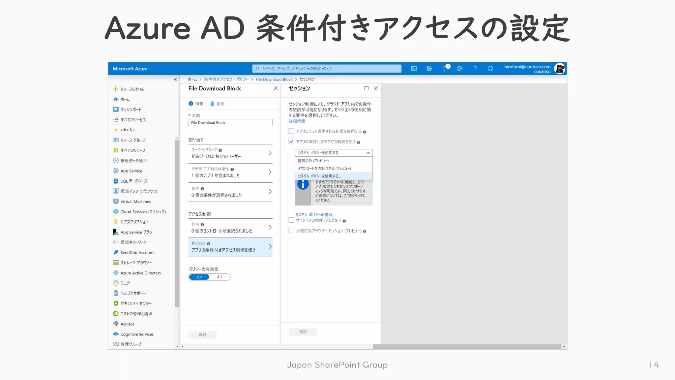Viewport: 675px width, 380px height.
Task: Open ホーム in sidebar
Action: pos(125,99)
